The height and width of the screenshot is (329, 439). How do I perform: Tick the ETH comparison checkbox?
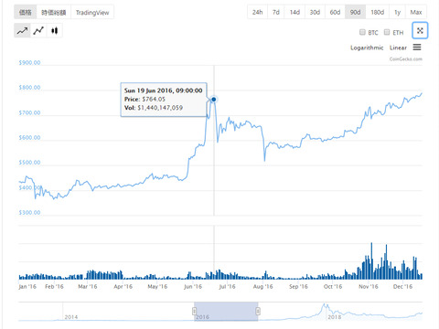pyautogui.click(x=387, y=32)
